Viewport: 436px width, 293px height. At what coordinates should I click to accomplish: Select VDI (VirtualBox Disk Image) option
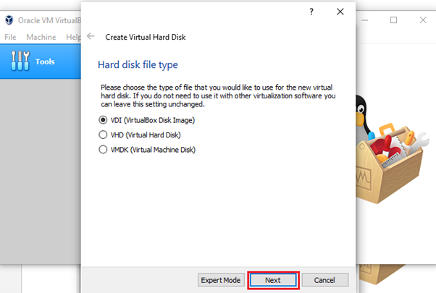tap(102, 120)
